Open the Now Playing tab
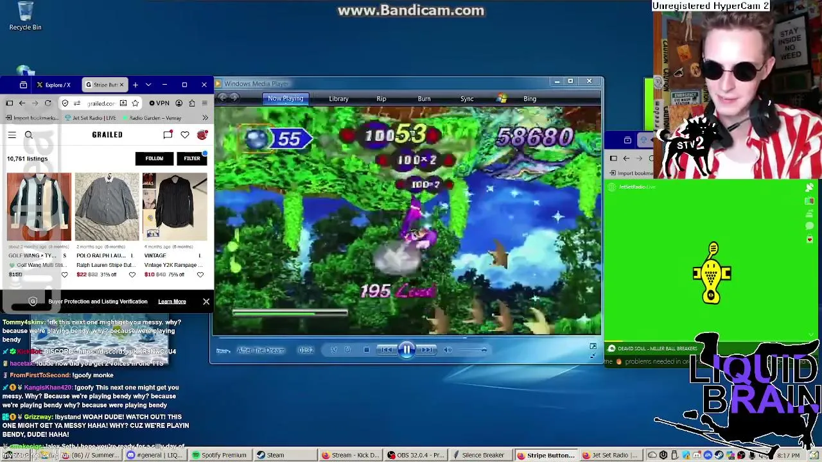 tap(285, 98)
